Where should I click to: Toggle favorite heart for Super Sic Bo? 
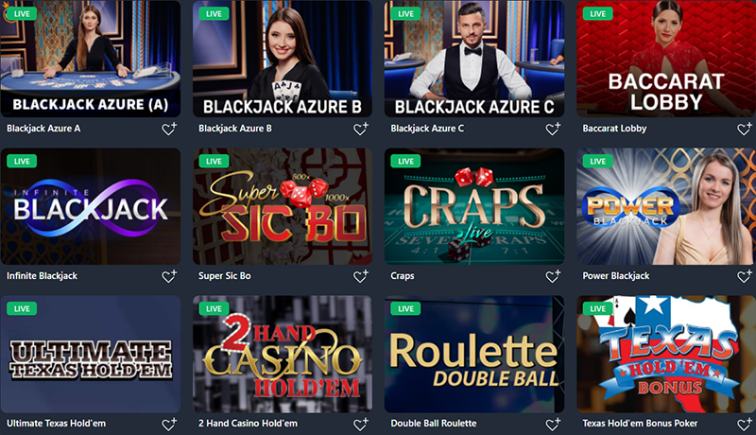pos(361,276)
